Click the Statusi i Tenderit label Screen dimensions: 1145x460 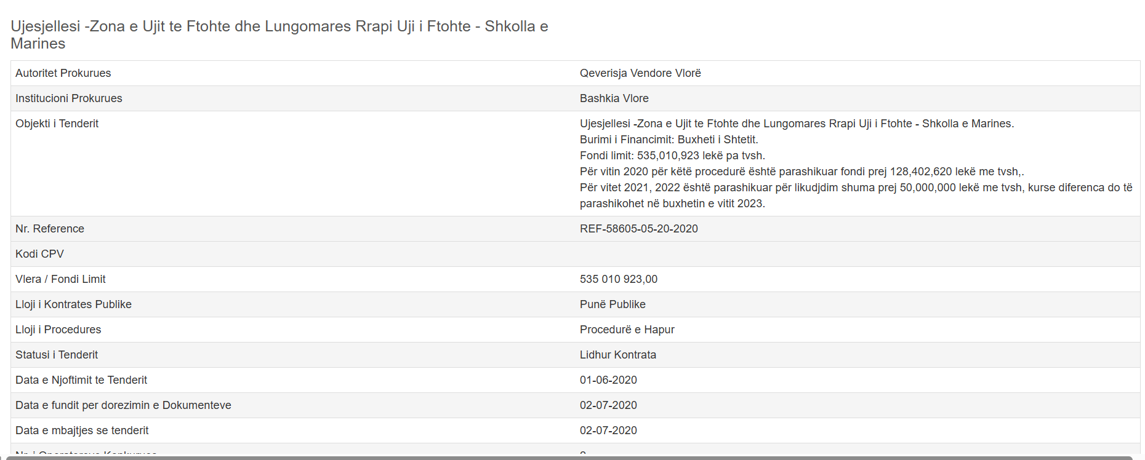(x=57, y=355)
